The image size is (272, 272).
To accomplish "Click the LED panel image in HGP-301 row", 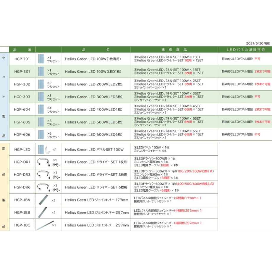I will (41, 72).
